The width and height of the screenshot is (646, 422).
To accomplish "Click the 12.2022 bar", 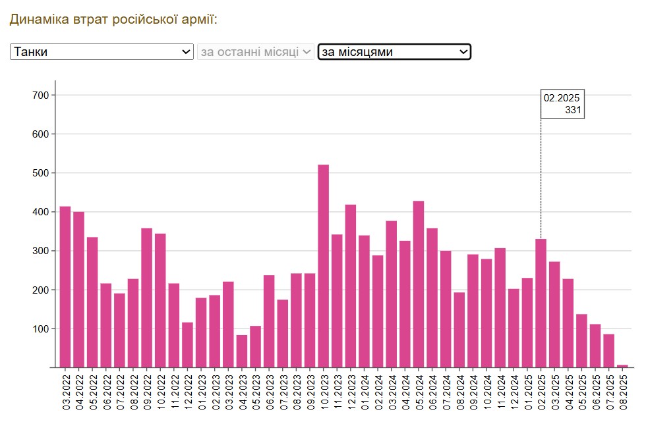I will [187, 345].
